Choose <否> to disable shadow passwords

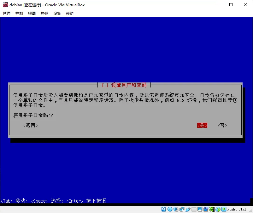(222, 125)
